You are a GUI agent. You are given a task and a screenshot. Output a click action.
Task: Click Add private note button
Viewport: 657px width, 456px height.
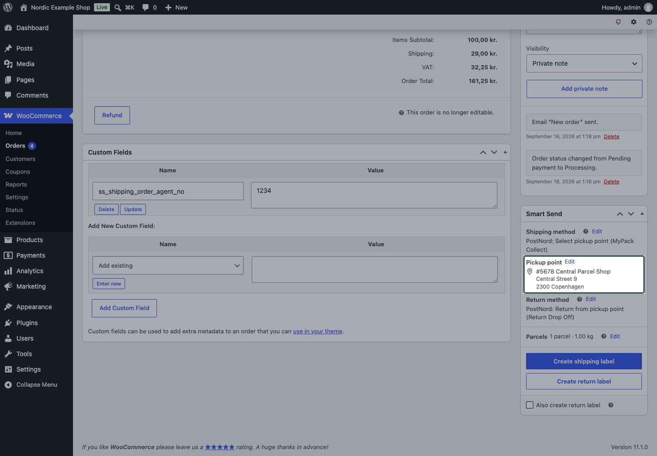(584, 89)
